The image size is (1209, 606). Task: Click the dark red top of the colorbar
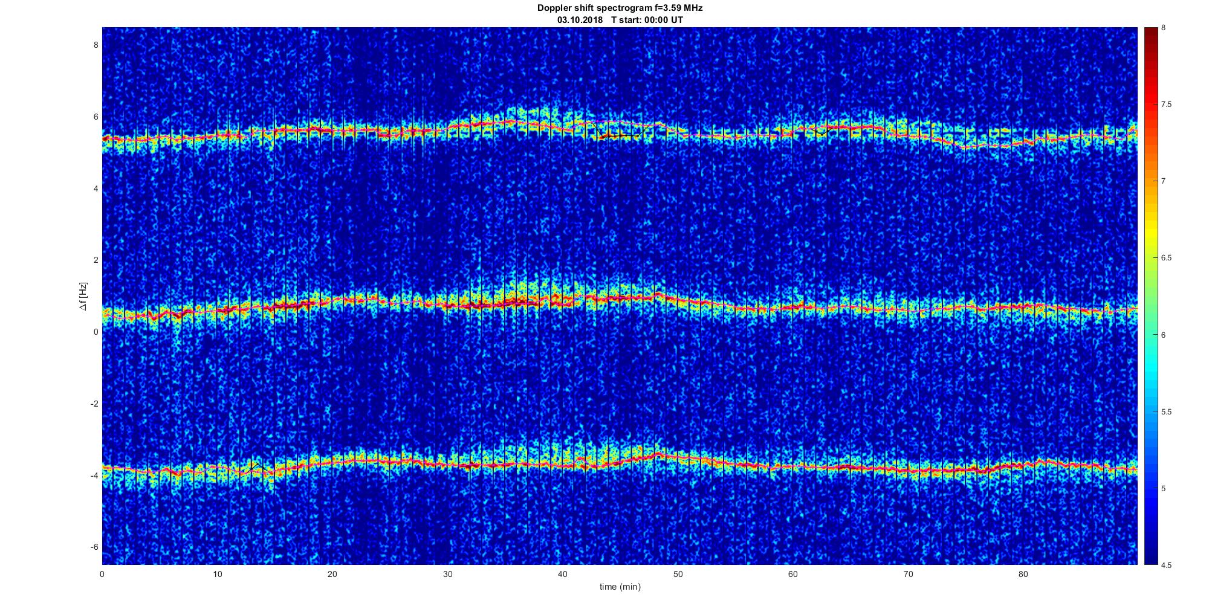tap(1150, 31)
